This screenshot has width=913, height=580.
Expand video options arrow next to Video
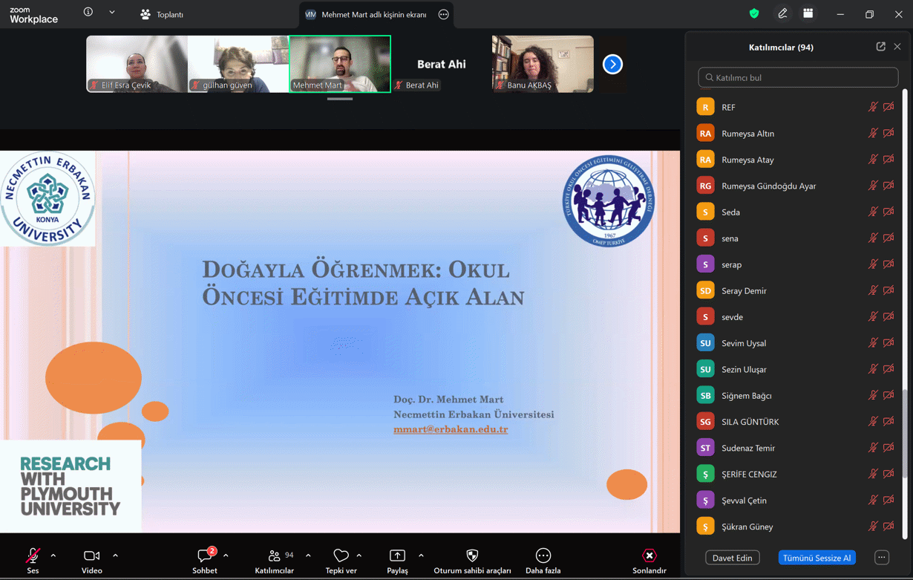coord(116,555)
